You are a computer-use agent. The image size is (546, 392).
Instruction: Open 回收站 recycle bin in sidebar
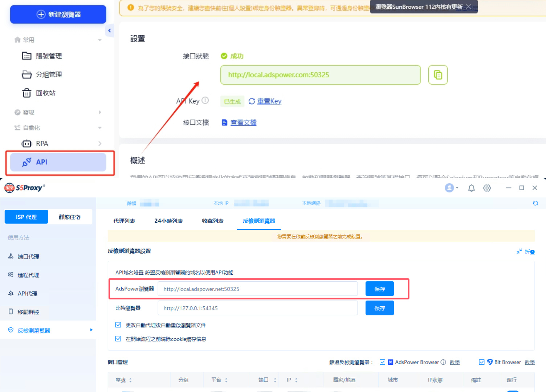[x=45, y=93]
